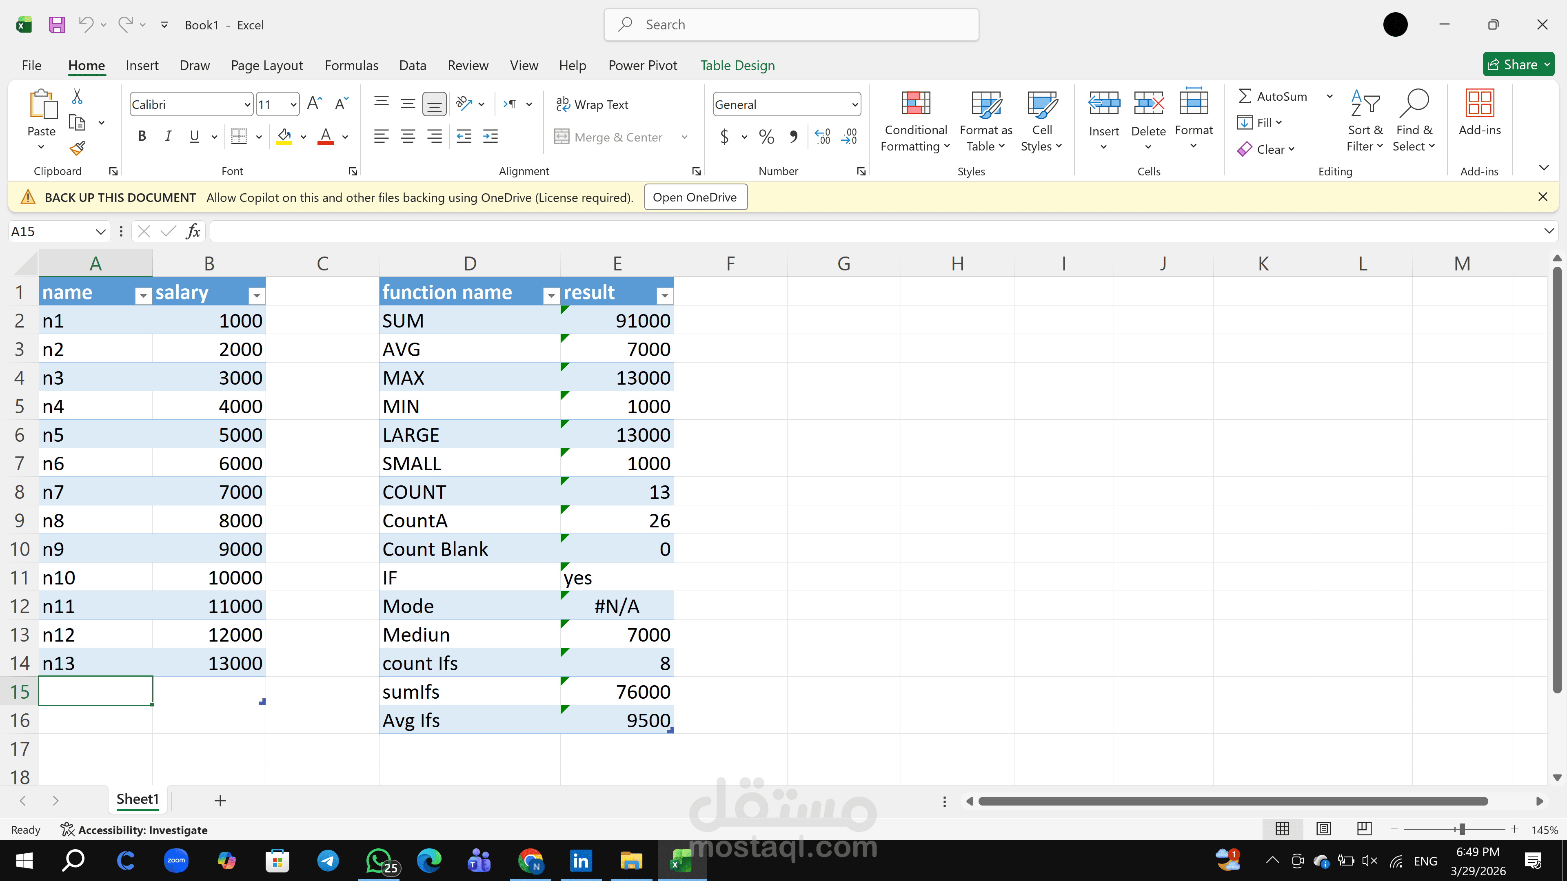
Task: Open Telegram from the taskbar
Action: coord(328,860)
